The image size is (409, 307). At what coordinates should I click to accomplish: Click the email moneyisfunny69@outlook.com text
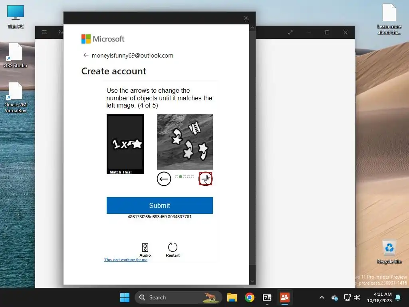click(133, 55)
